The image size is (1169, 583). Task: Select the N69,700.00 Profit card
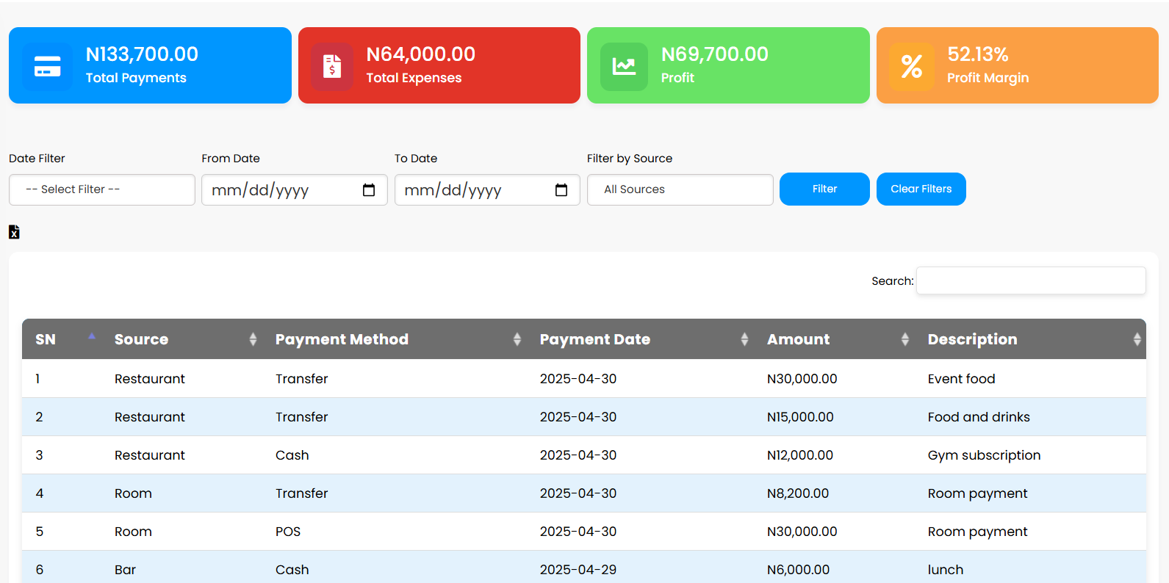coord(728,65)
